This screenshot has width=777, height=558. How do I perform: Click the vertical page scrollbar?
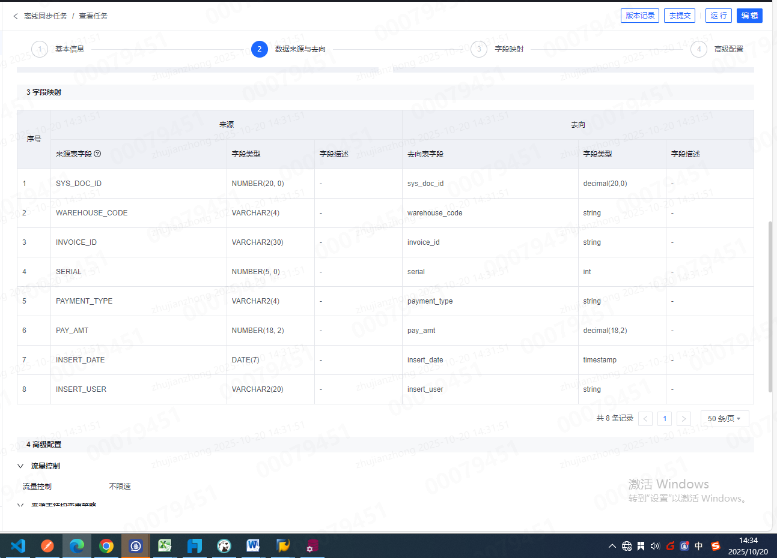tap(771, 306)
